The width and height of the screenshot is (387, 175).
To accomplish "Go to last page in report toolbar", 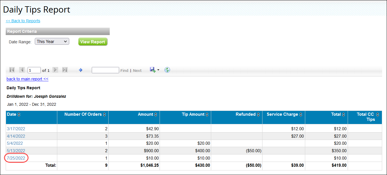I will pyautogui.click(x=65, y=70).
